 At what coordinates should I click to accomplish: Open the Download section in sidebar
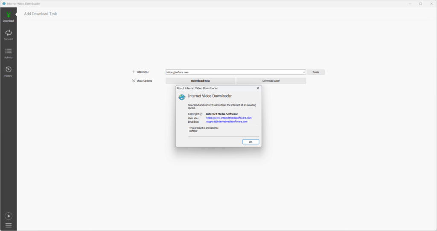pos(9,17)
